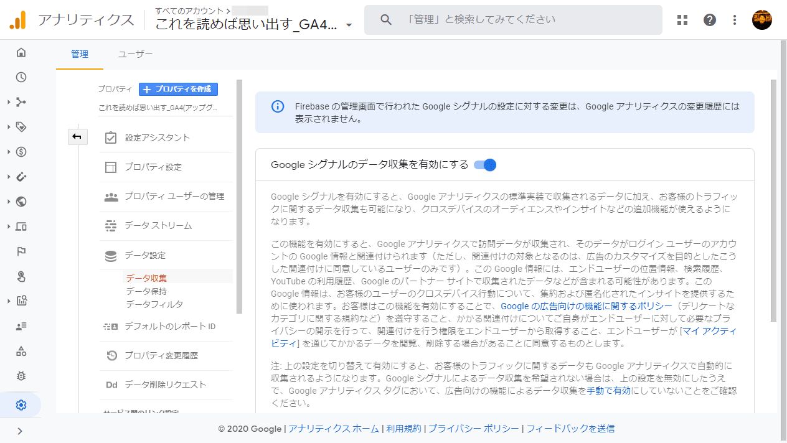
Task: Open the Monetization dollar icon in sidebar
Action: pos(21,152)
